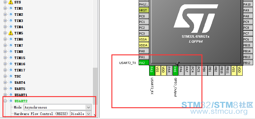Click the TIM1 peripheral cube icon
255x119 pixels.
pos(11,8)
